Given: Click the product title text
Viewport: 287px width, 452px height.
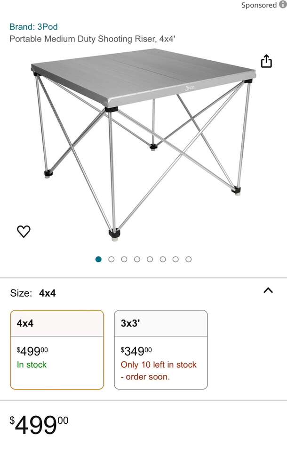Looking at the screenshot, I should tap(92, 39).
